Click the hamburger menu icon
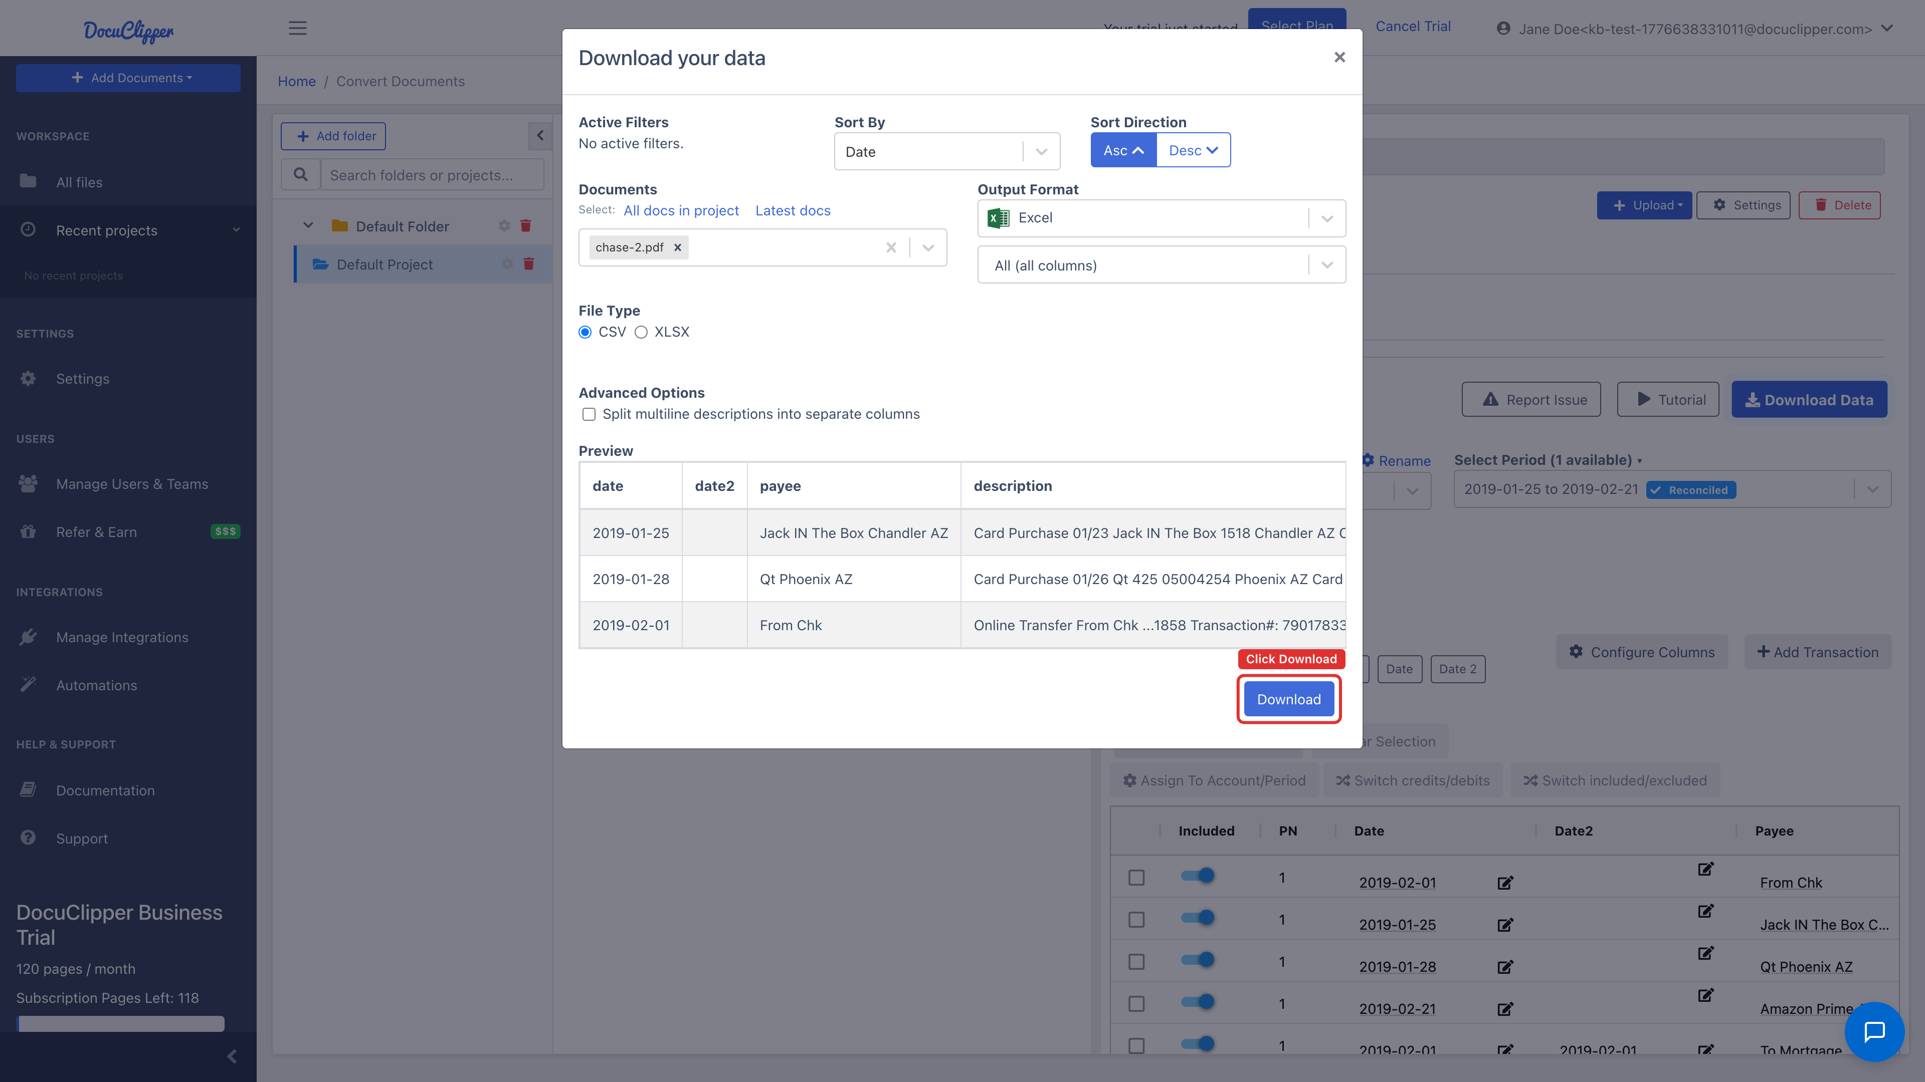Screen dimensions: 1925x1082 (x=297, y=29)
